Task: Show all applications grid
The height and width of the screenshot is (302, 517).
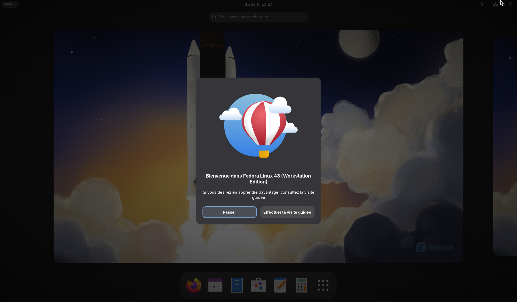Action: pyautogui.click(x=323, y=285)
